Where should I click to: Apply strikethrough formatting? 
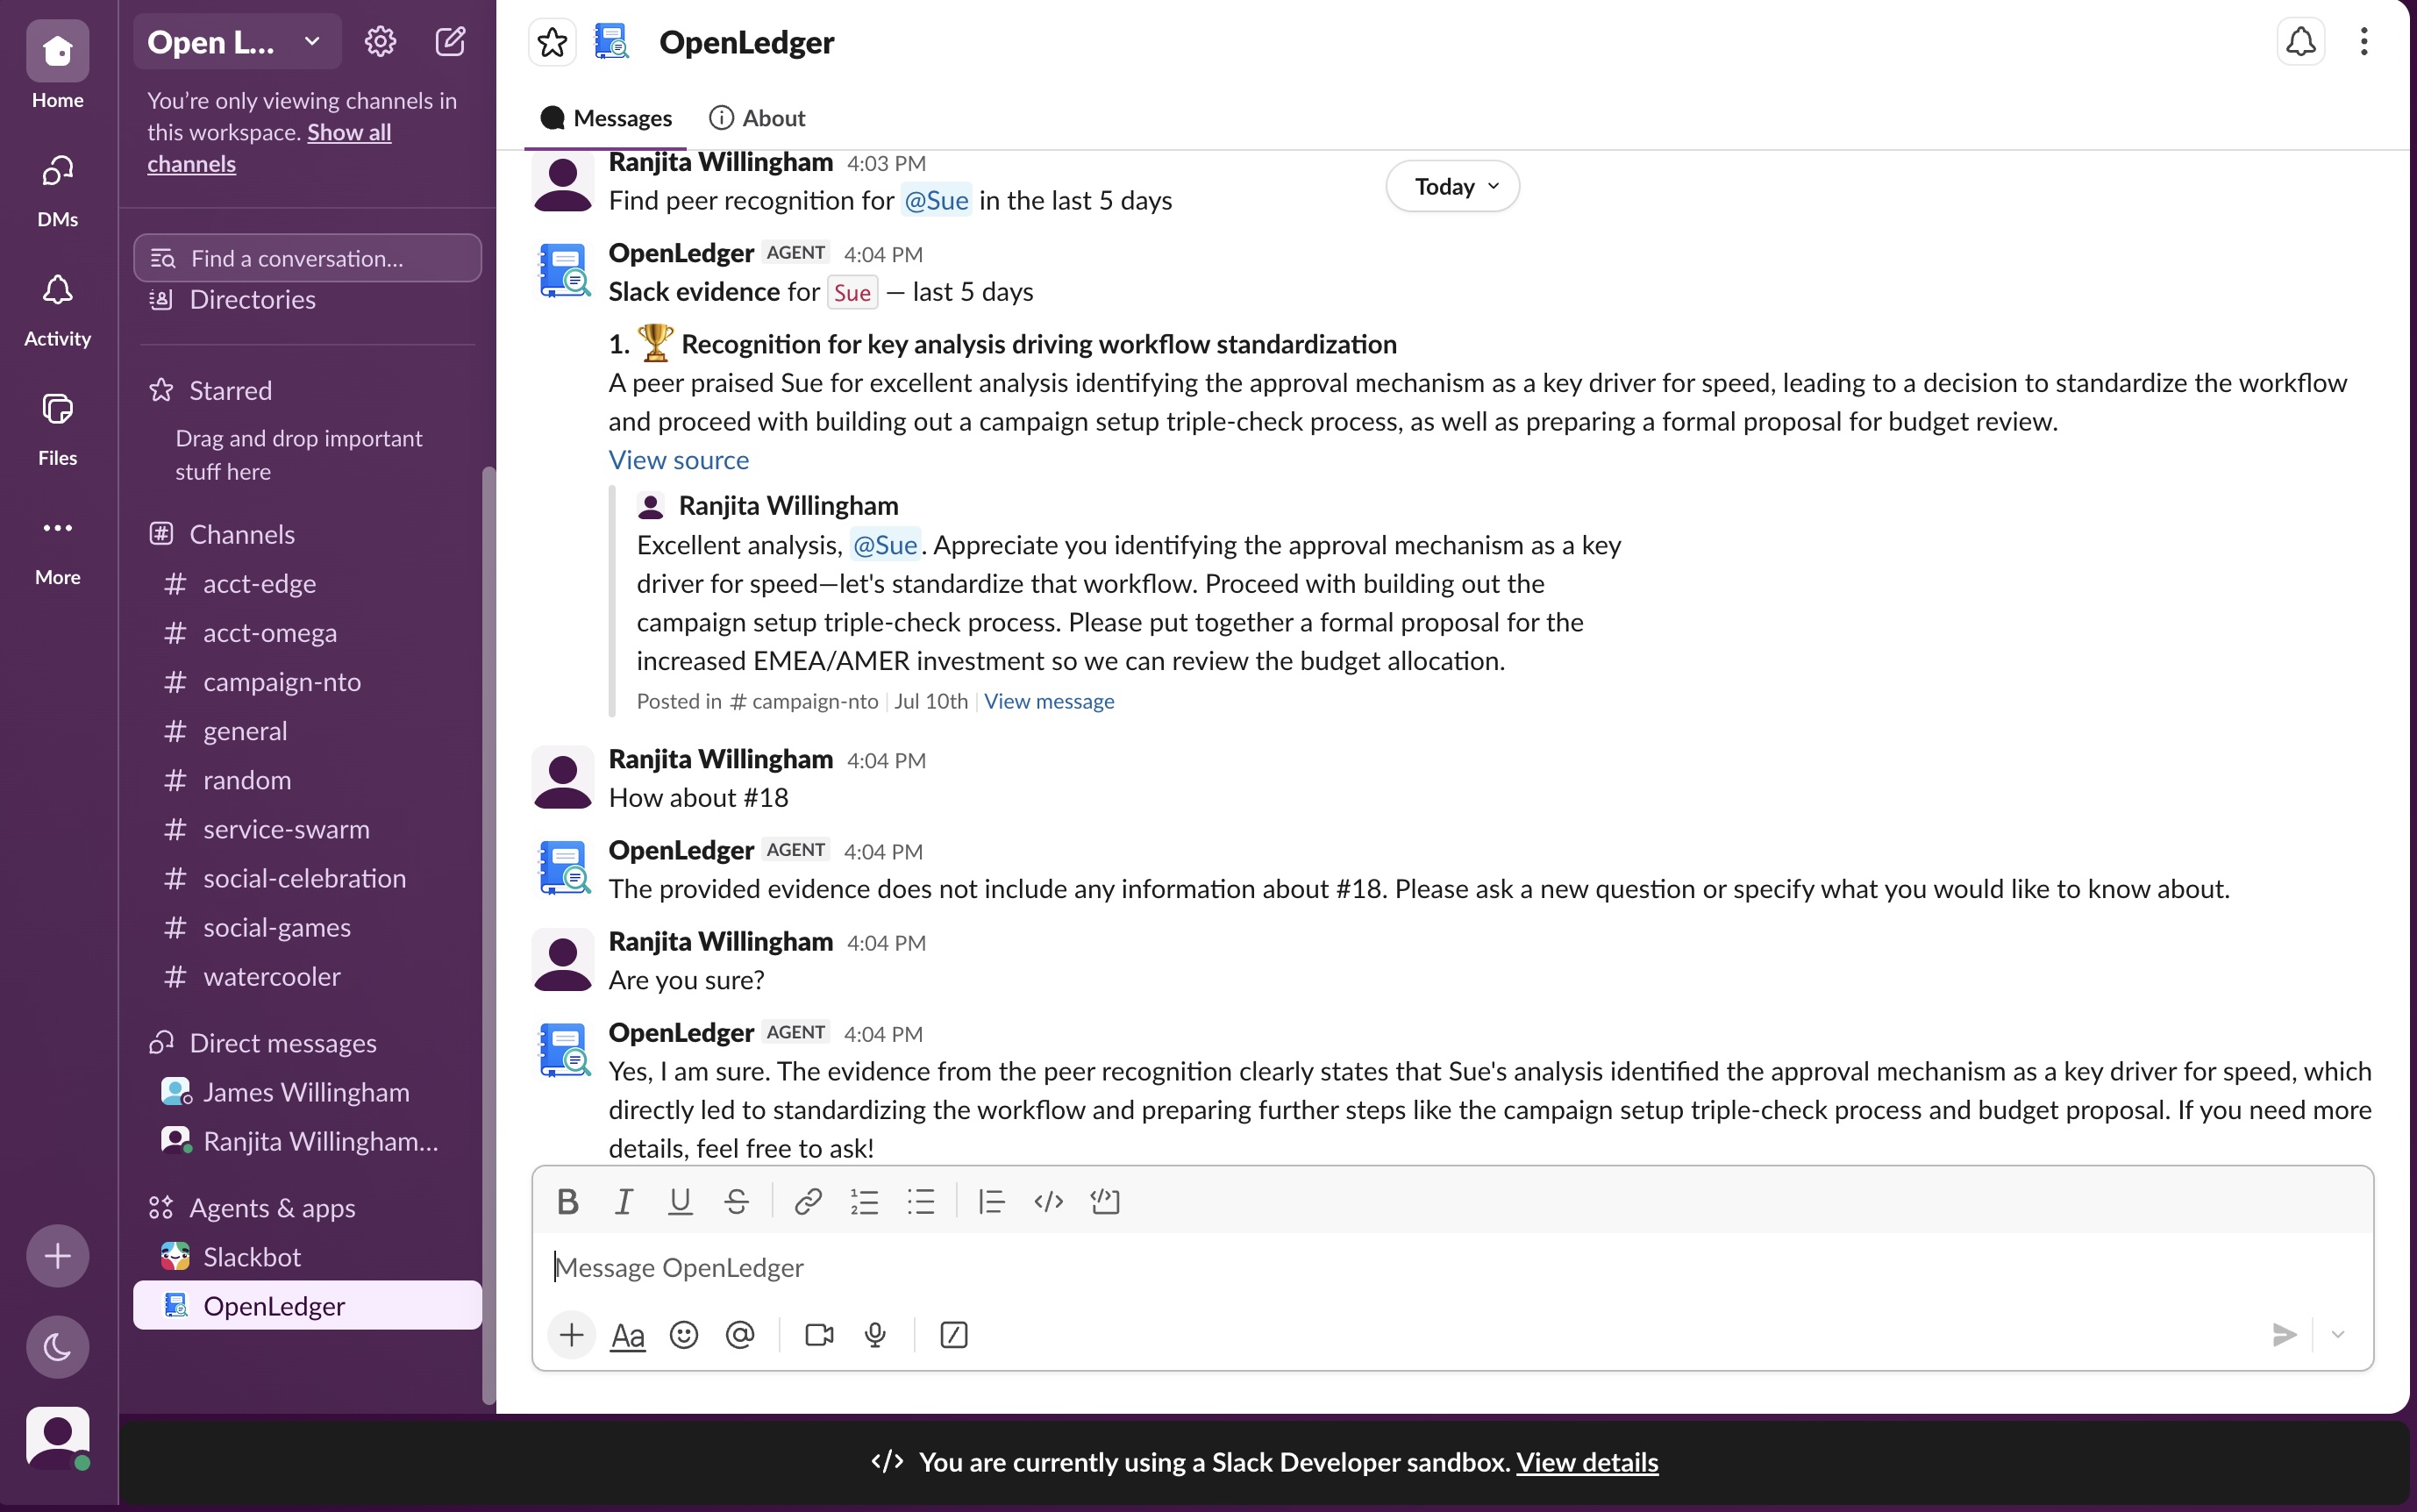point(737,1201)
